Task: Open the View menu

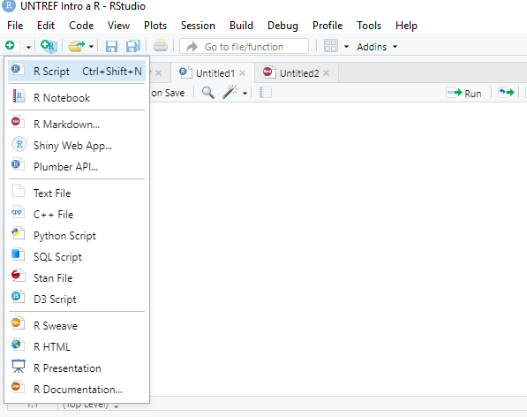Action: (118, 26)
